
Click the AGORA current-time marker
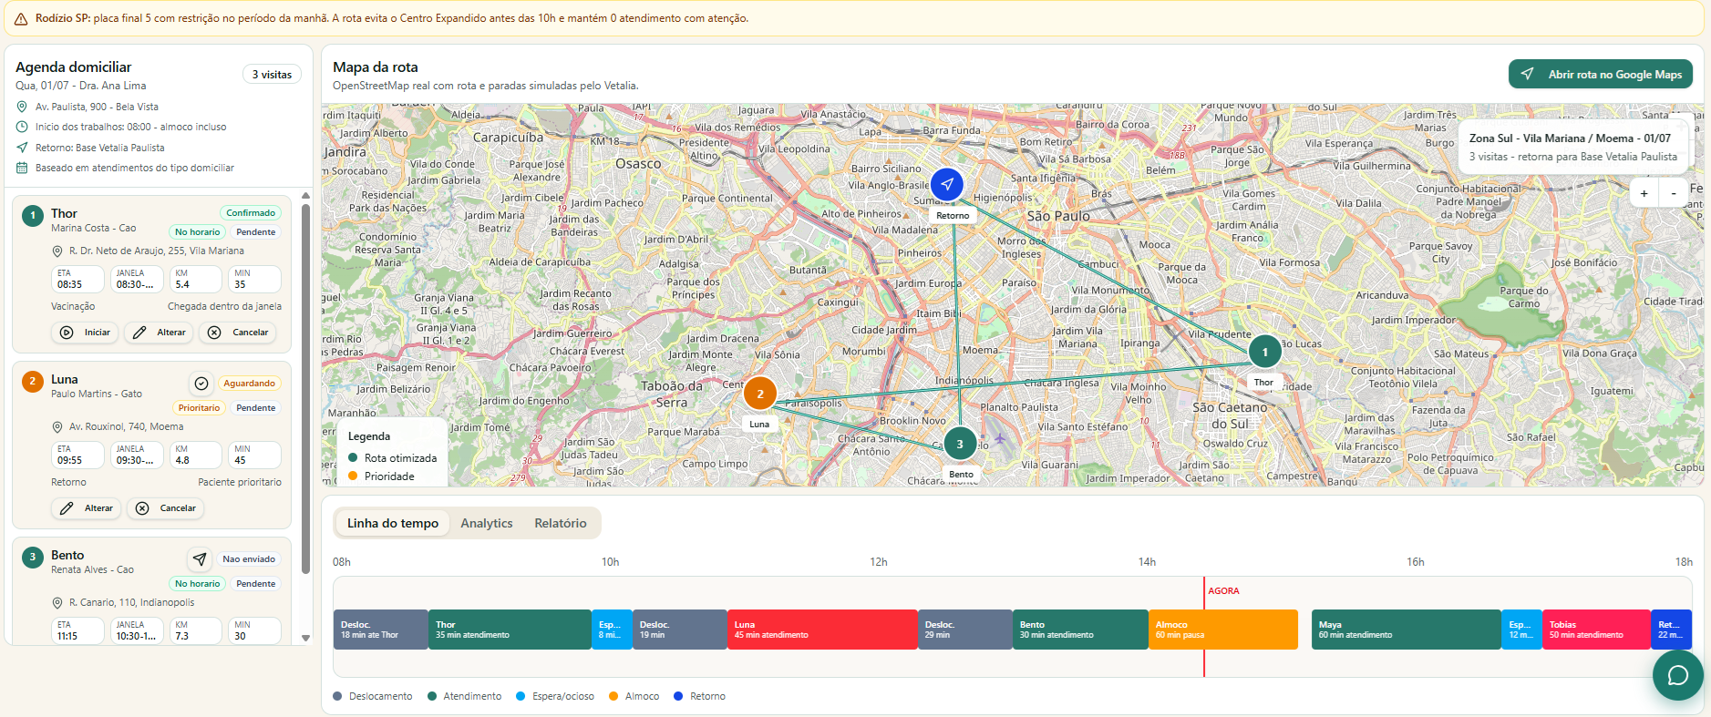tap(1223, 590)
